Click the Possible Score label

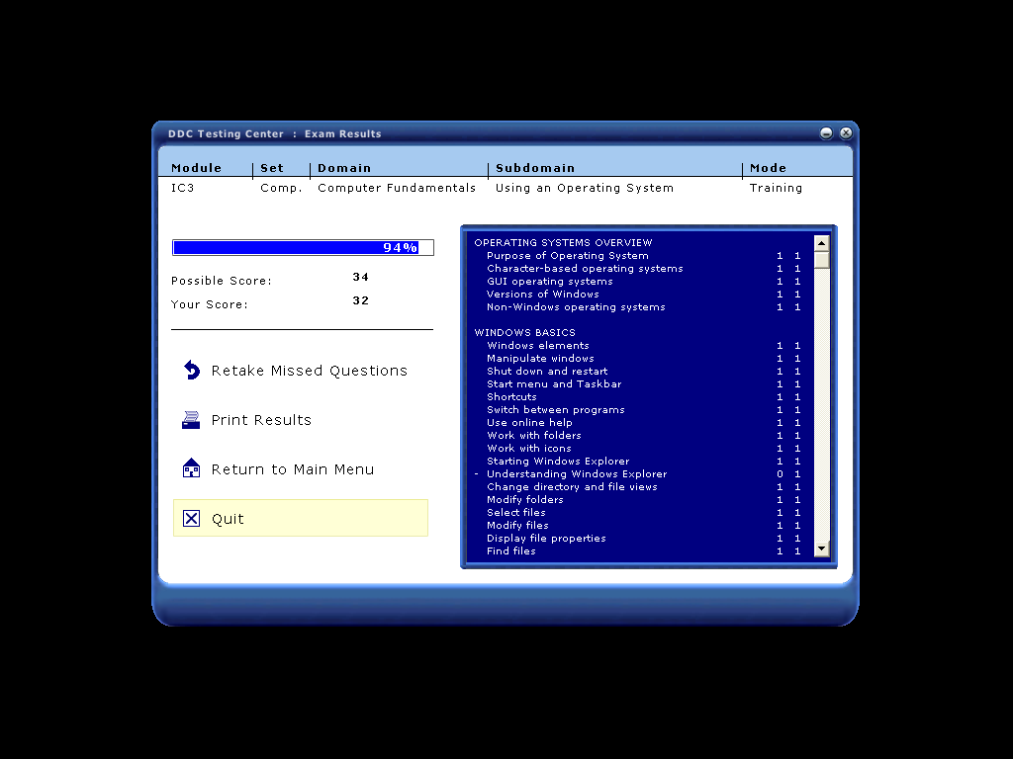click(222, 281)
